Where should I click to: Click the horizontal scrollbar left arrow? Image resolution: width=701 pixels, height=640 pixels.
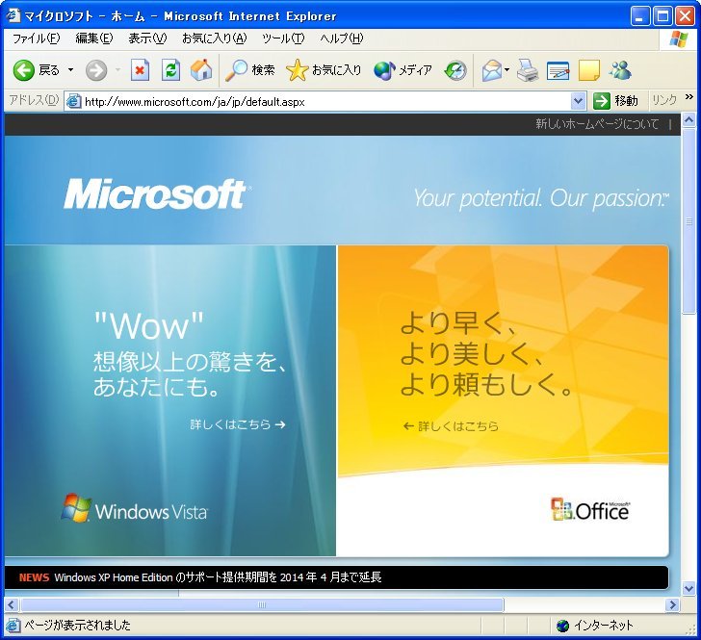point(12,605)
